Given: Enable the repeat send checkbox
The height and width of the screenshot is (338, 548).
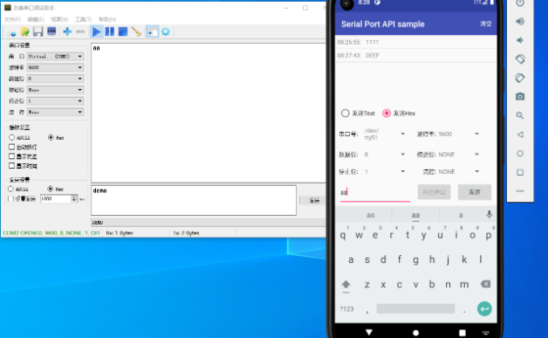Looking at the screenshot, I should tap(10, 199).
